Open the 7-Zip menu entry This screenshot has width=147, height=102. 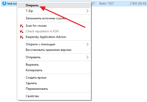point(54,11)
